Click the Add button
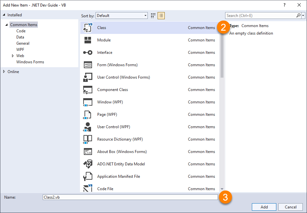This screenshot has width=307, height=213. click(x=264, y=207)
